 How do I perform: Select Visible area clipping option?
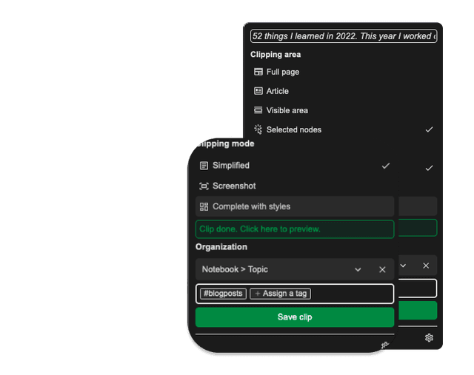pyautogui.click(x=344, y=110)
